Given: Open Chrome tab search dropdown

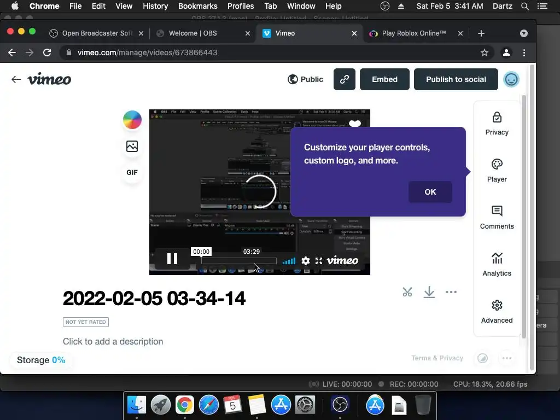Looking at the screenshot, I should coord(523,33).
